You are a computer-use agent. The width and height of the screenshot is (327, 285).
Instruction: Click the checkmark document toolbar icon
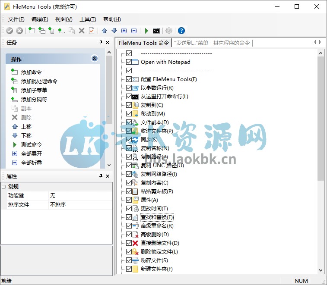pos(92,31)
